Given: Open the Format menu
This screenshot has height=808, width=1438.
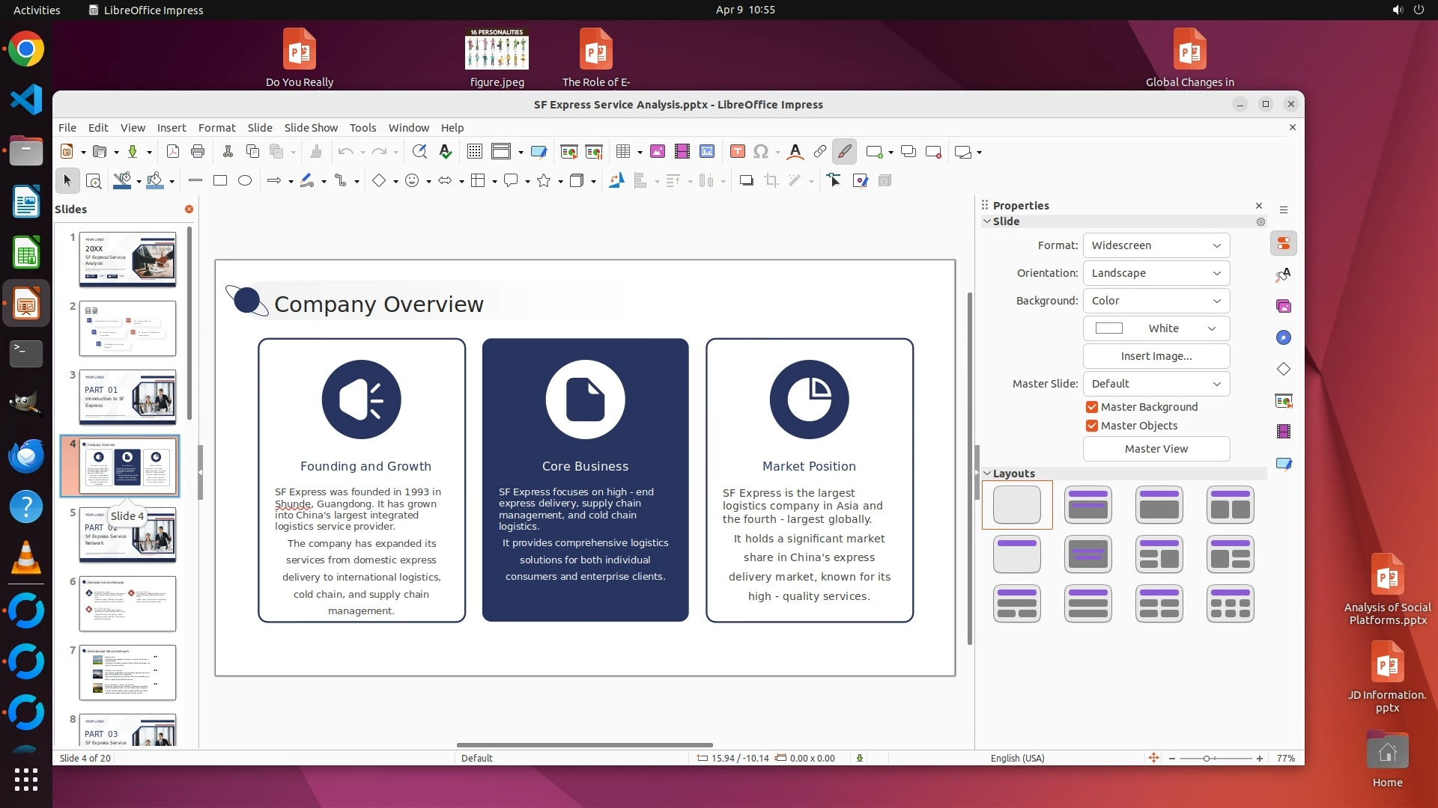Looking at the screenshot, I should point(216,128).
